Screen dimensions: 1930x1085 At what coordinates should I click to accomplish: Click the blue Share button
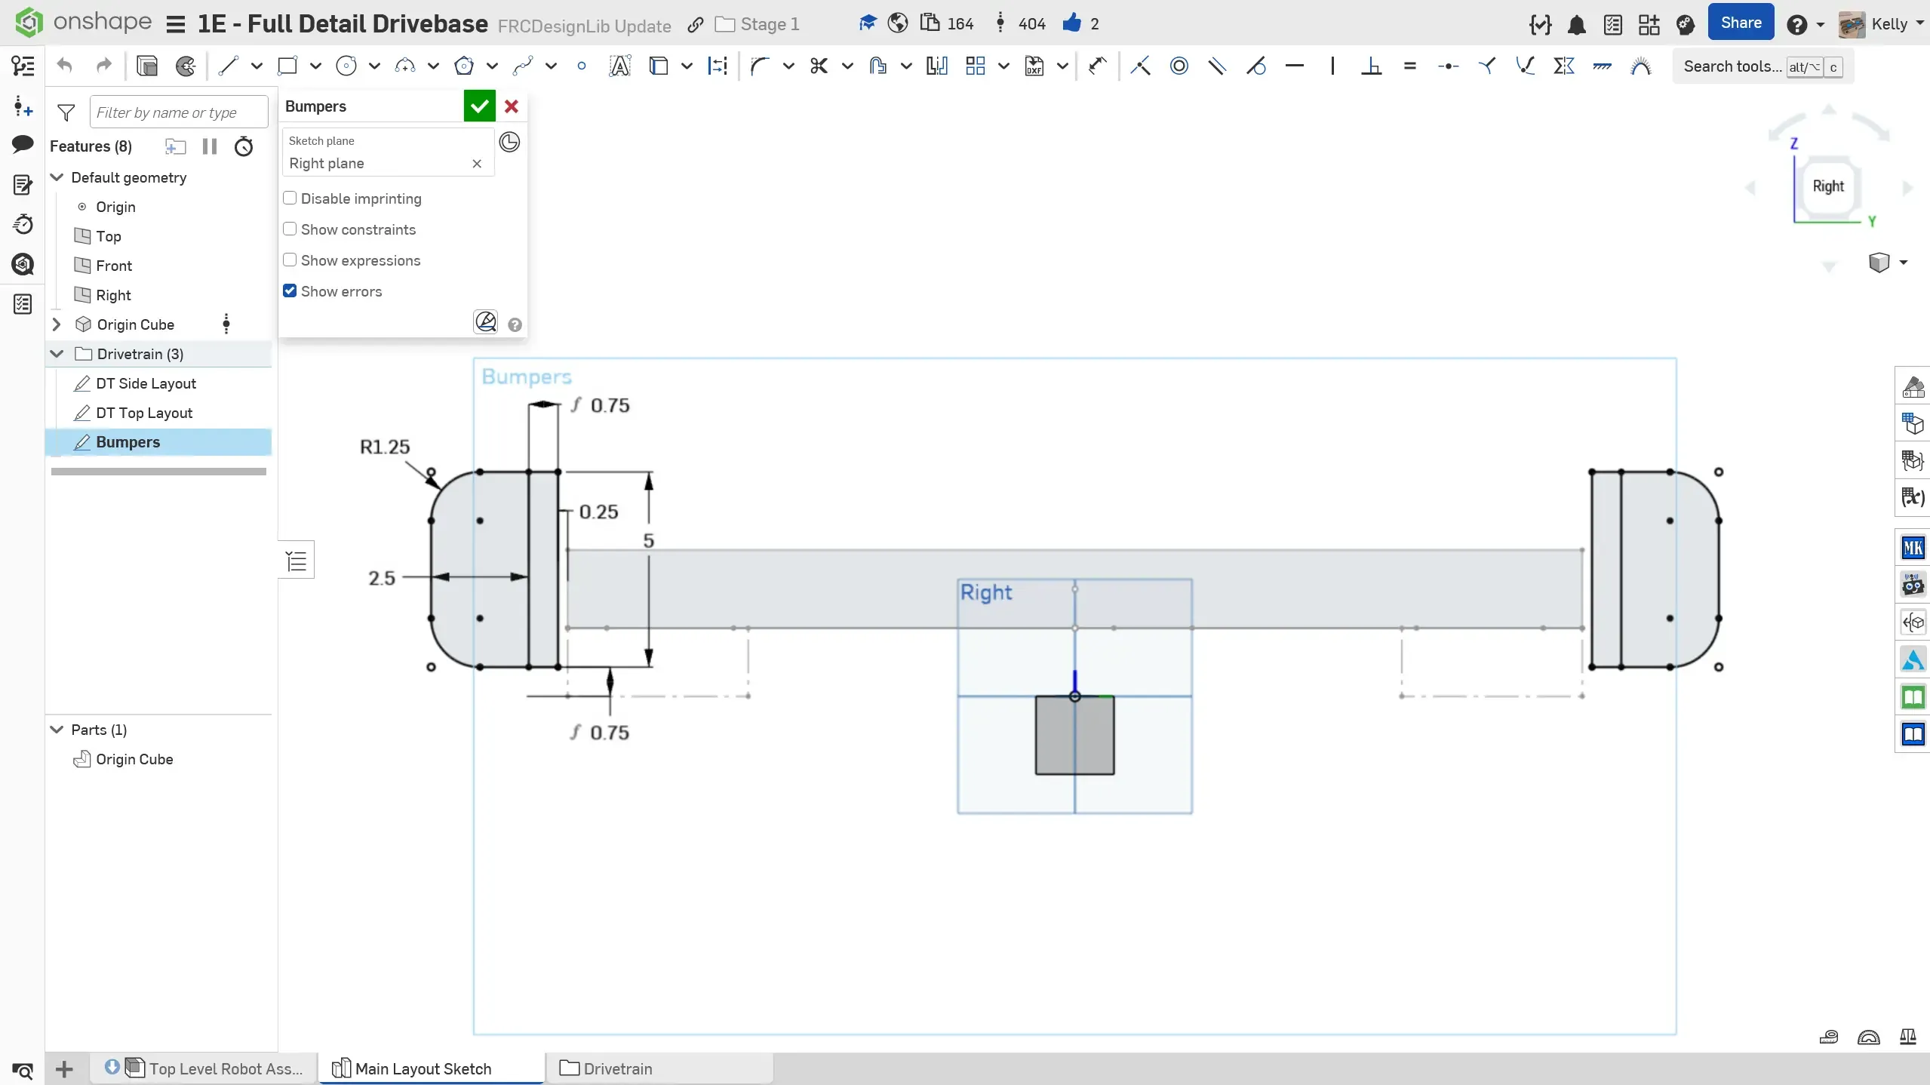point(1741,23)
